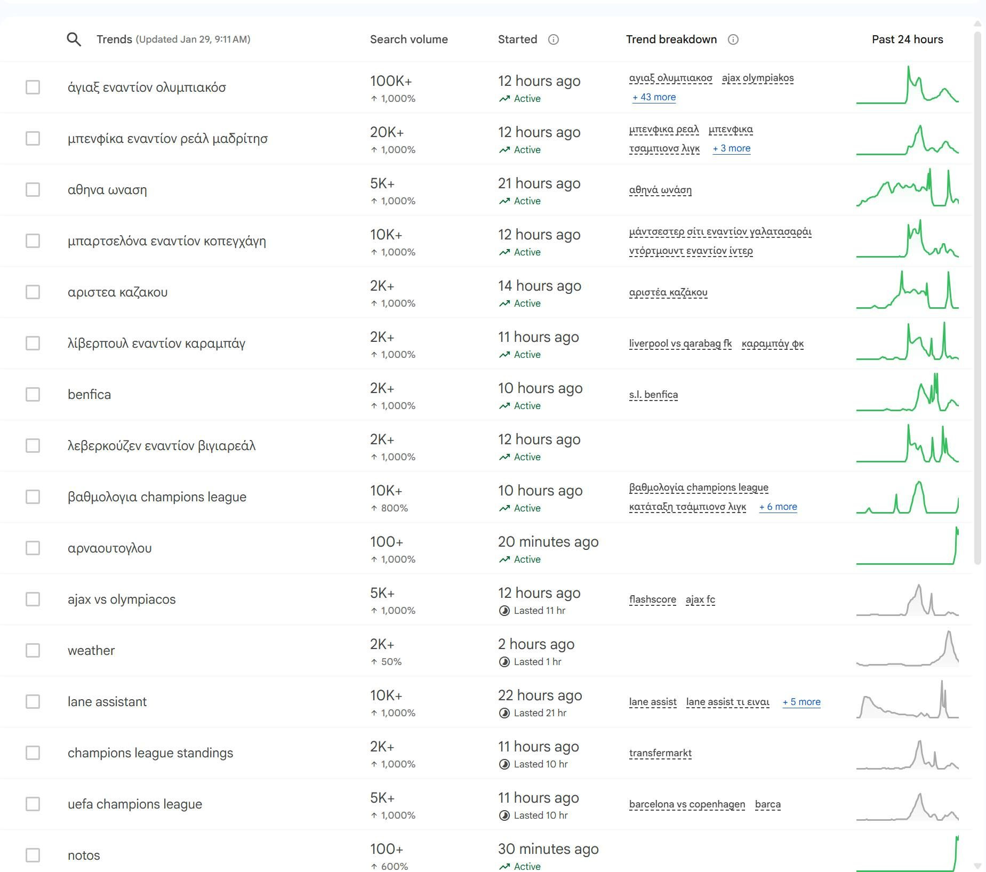Click the Lasted 1 hr clock icon for weather
Viewport: 986px width, 872px height.
pos(504,662)
